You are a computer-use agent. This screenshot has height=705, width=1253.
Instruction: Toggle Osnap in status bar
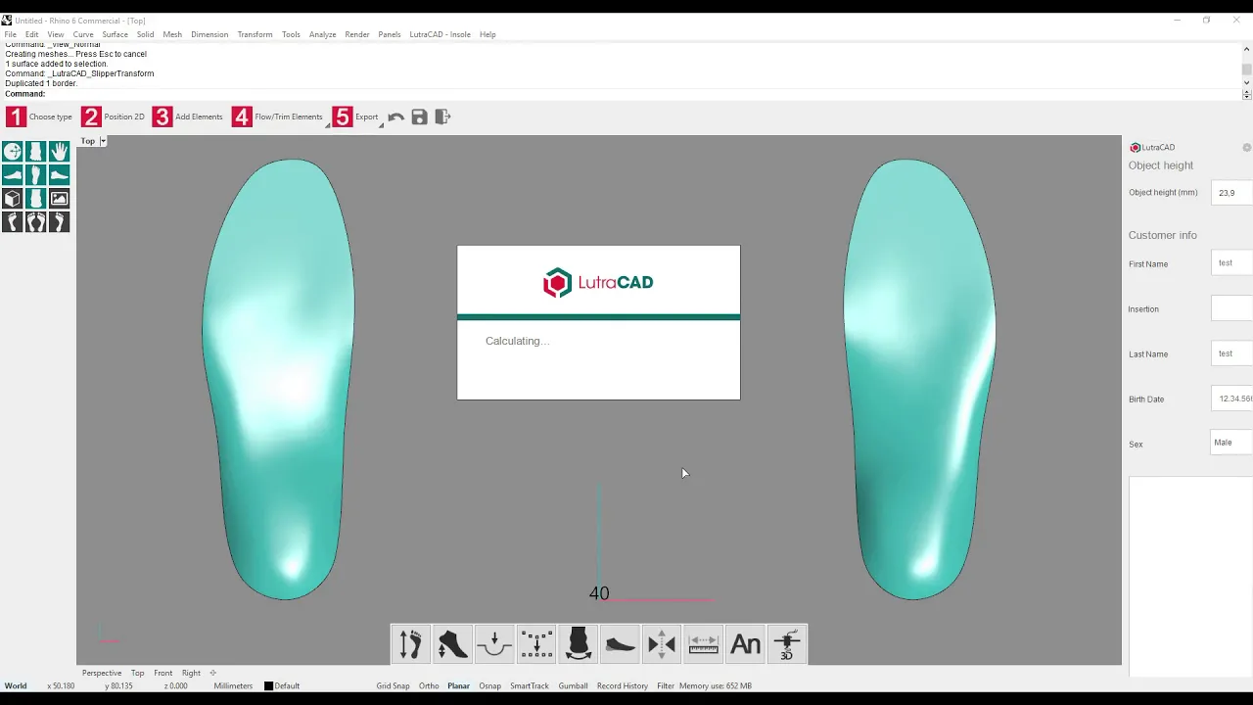(489, 685)
